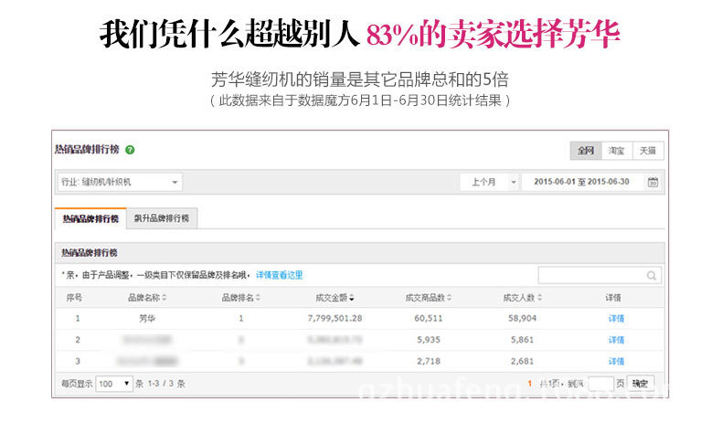This screenshot has width=722, height=433.
Task: Click the 条 1-3 / 3 条 count text
Action: click(160, 384)
